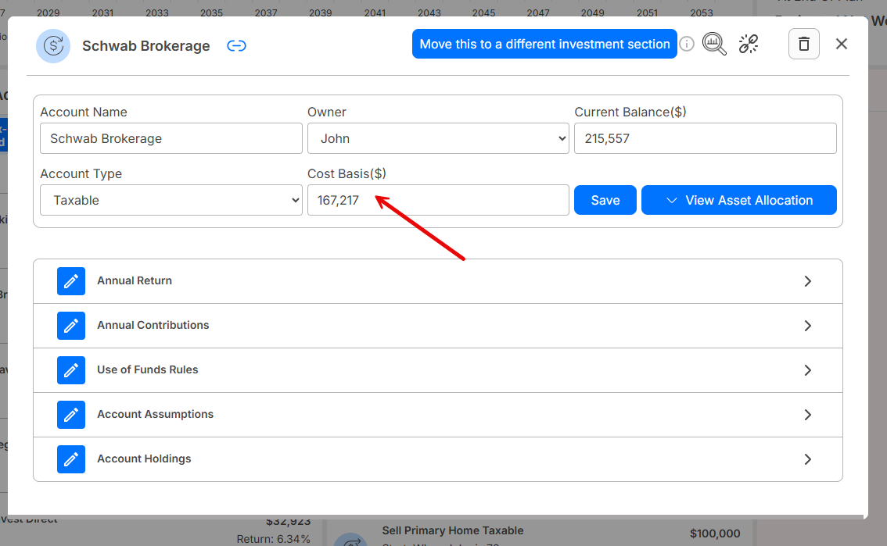Focus the Account Name input field

171,138
